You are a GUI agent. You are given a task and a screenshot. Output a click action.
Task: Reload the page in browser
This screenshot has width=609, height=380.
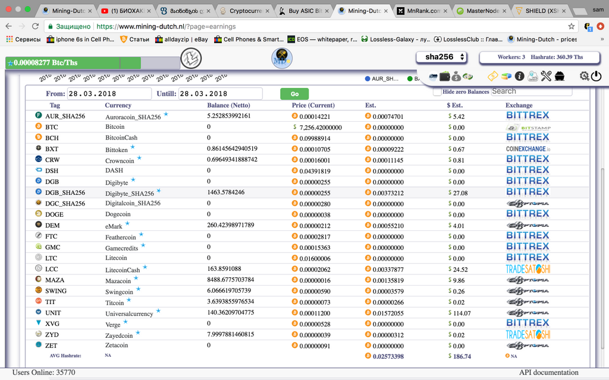coord(35,26)
